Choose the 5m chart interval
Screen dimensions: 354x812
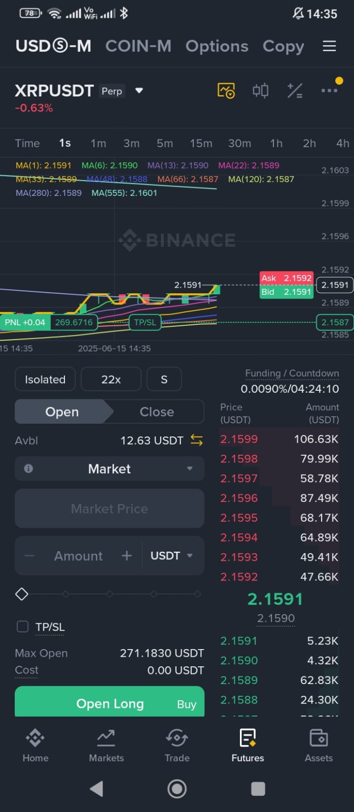click(x=165, y=143)
